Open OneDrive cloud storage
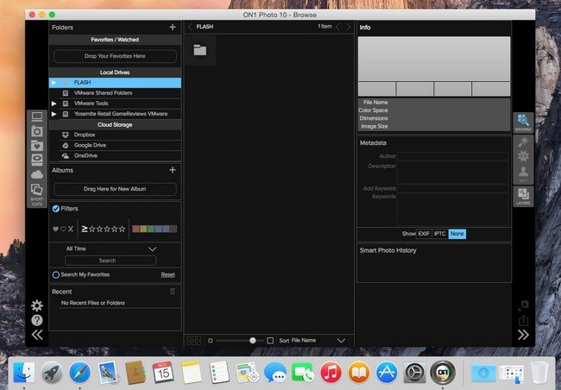The image size is (561, 390). 115,155
